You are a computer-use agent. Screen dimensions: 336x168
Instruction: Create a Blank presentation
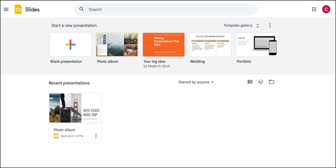point(70,45)
